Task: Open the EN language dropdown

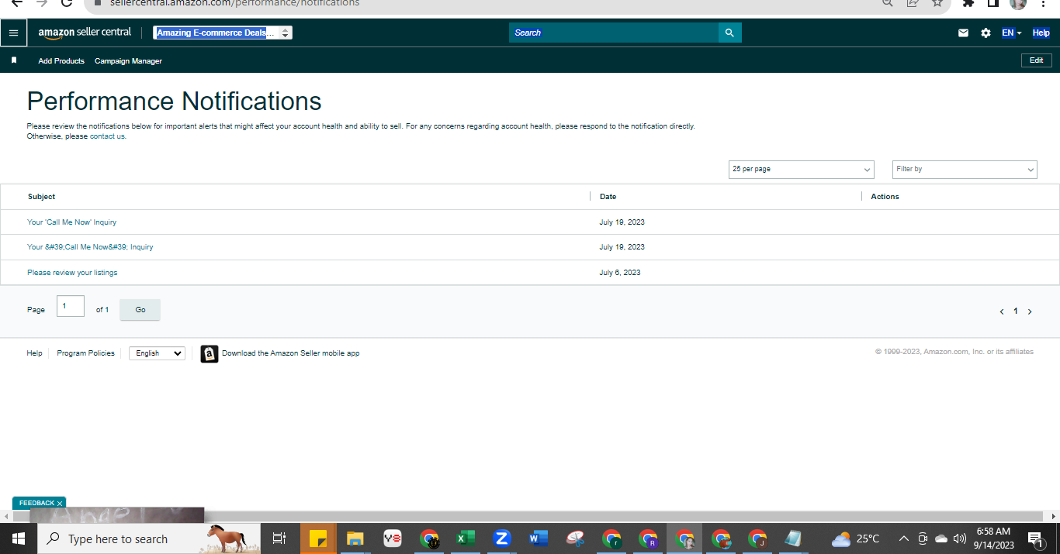Action: [x=1011, y=33]
